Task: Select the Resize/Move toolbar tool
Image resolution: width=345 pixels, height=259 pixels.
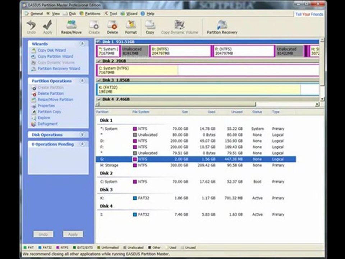Action: coord(71,27)
